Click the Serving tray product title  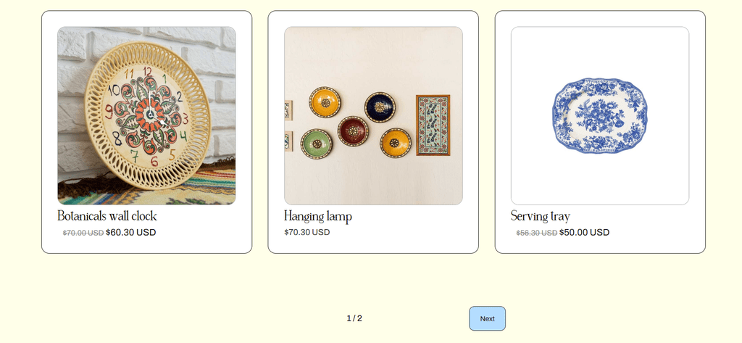541,217
